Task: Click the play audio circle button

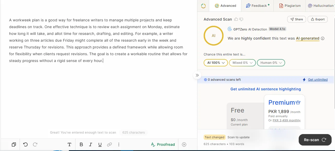Action: click(184, 144)
